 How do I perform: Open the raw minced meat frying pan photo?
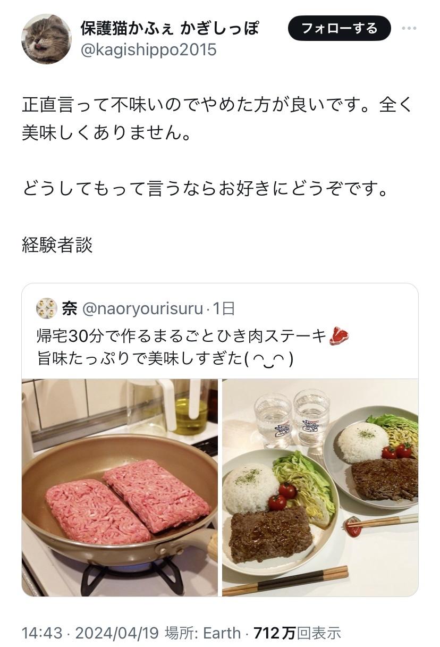(120, 488)
